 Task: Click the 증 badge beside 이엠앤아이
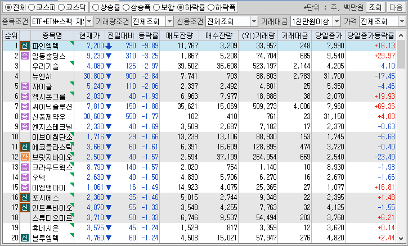(x=25, y=188)
